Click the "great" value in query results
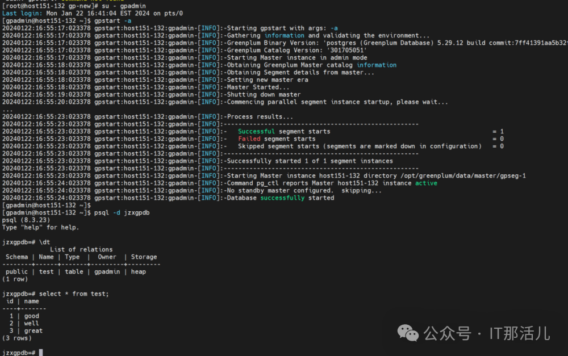 pos(34,330)
